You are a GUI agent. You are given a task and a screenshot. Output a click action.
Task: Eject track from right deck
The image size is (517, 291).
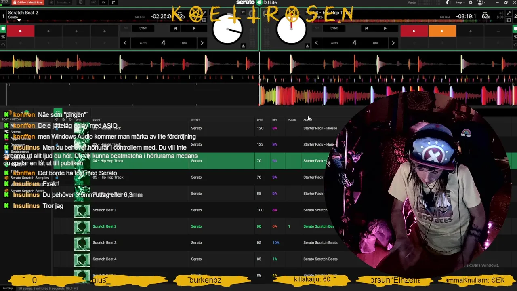pos(307,46)
